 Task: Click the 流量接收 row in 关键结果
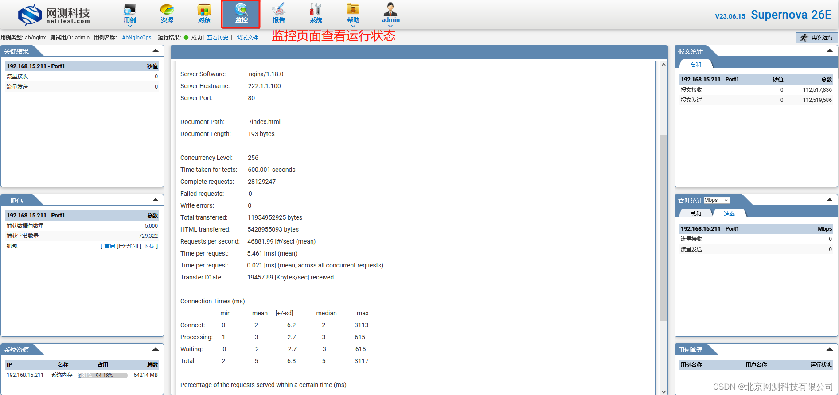(x=82, y=77)
